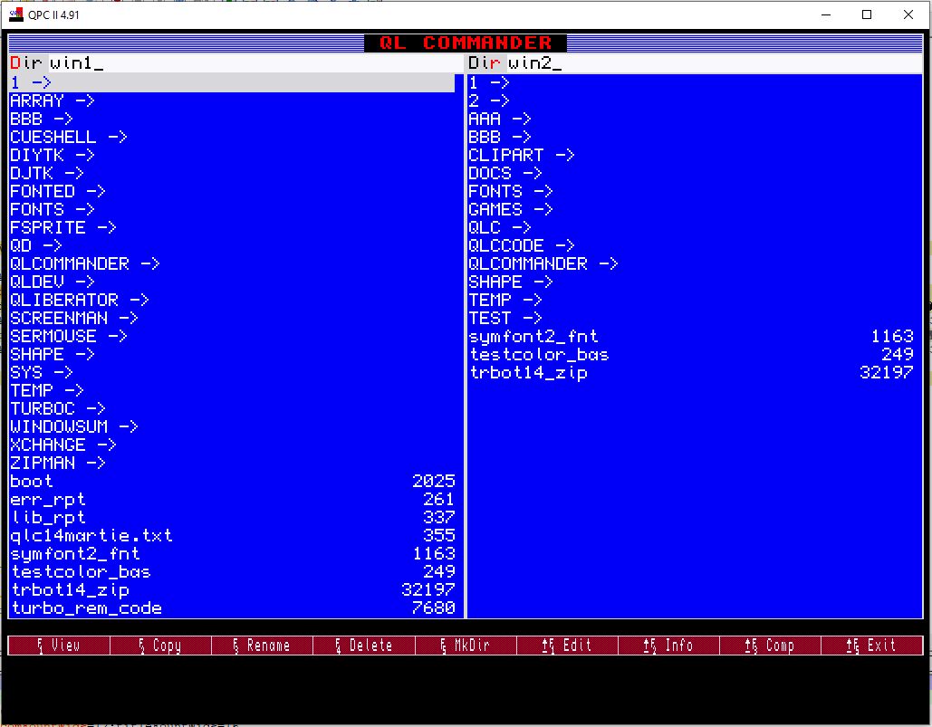Click the Exit function button
This screenshot has height=727, width=932.
pyautogui.click(x=872, y=645)
